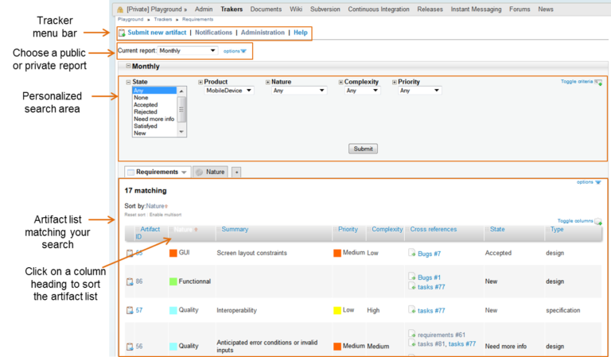Open the Product MobileDevice dropdown

[x=228, y=91]
